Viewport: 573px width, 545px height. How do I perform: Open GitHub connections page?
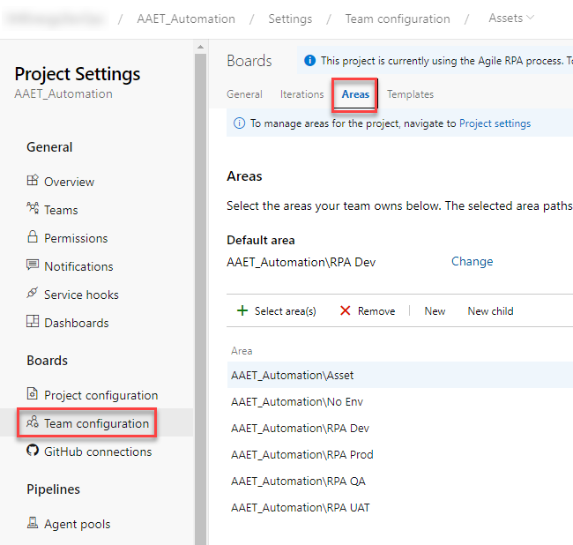(x=98, y=452)
